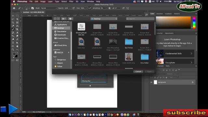Go to Applications in dialog sidebar

point(61,25)
